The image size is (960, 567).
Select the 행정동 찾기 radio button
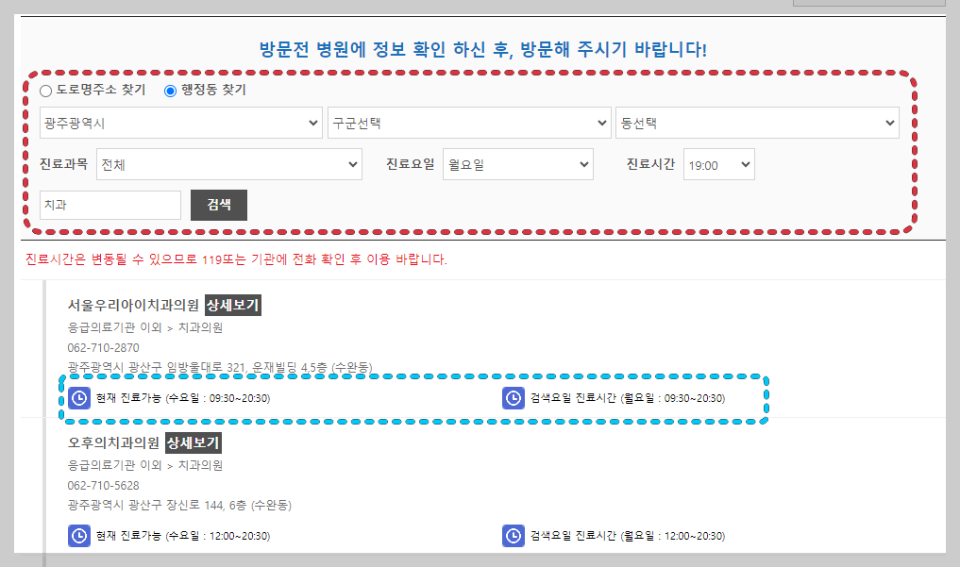tap(170, 91)
